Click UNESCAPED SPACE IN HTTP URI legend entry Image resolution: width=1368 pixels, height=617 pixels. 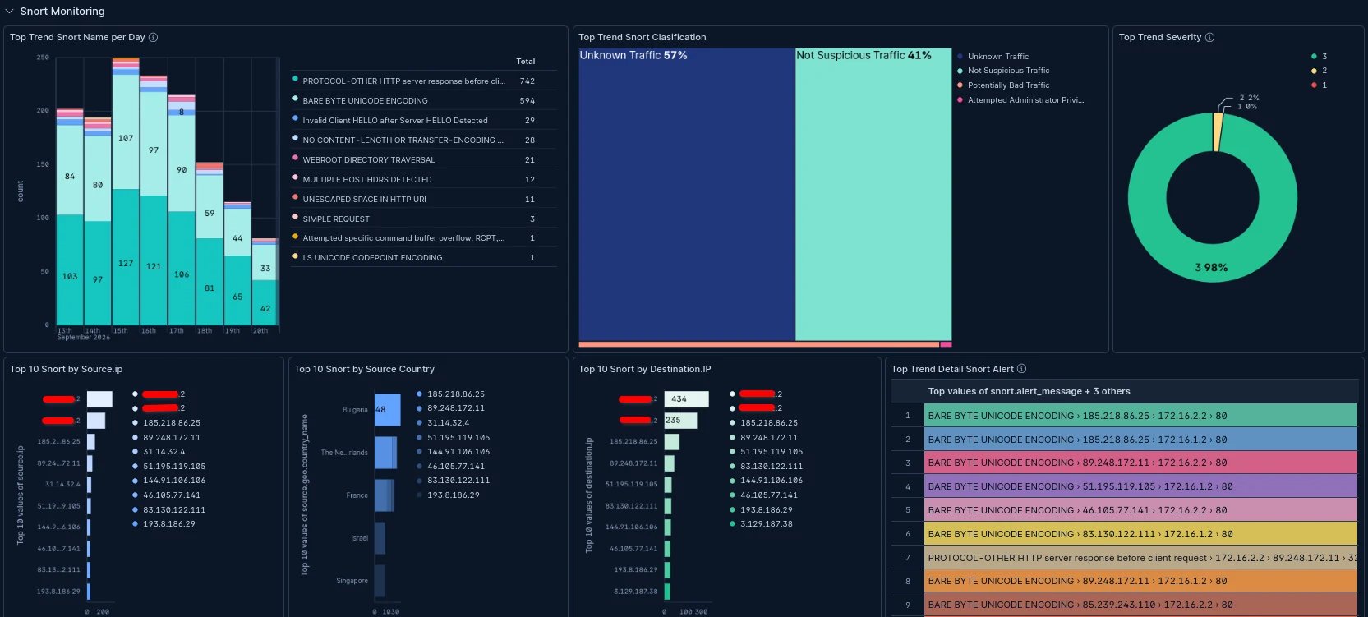point(364,200)
